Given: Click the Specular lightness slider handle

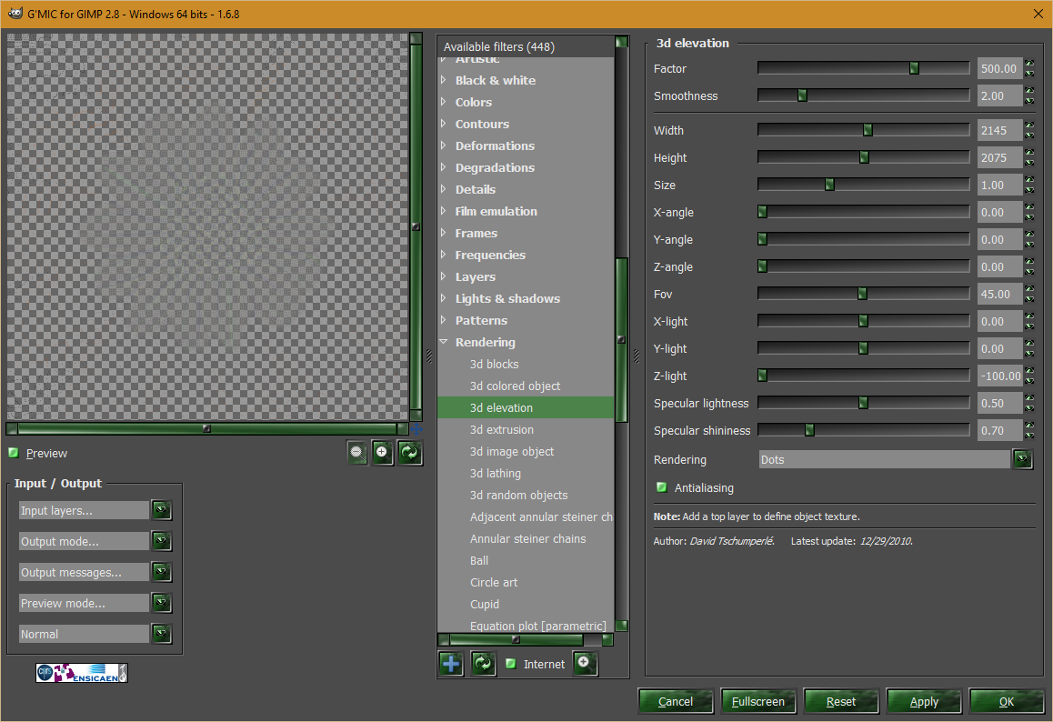Looking at the screenshot, I should [863, 403].
